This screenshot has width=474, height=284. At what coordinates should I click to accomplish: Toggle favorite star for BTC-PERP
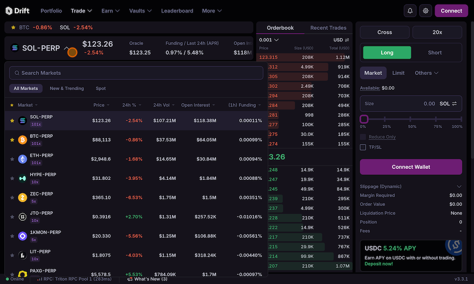[x=12, y=140]
